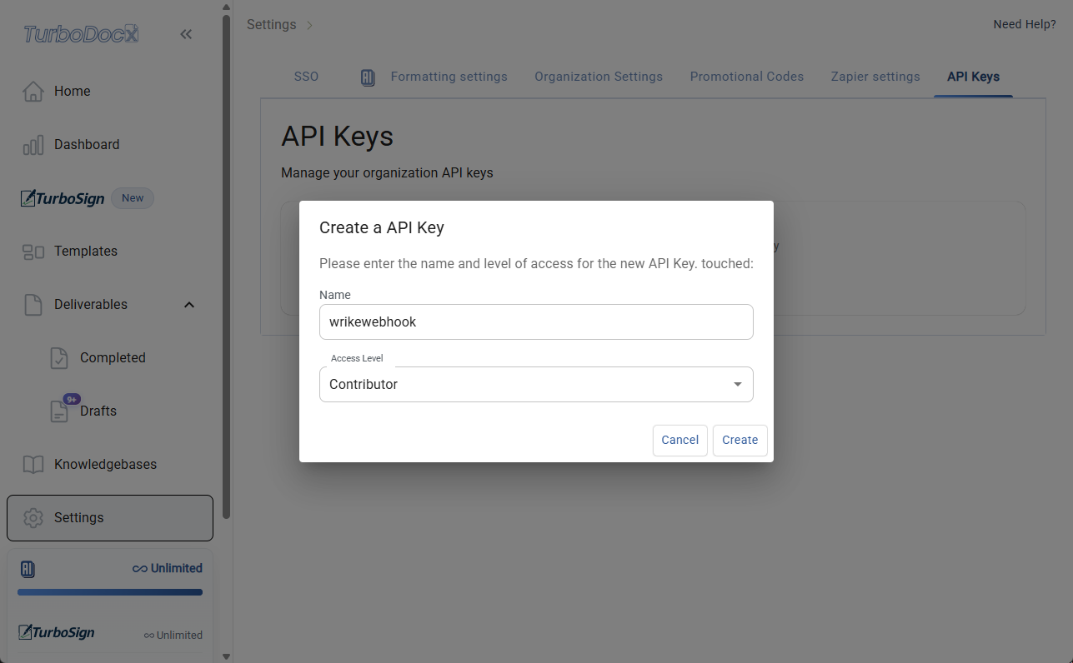
Task: Switch to the Zapier settings tab
Action: click(875, 77)
